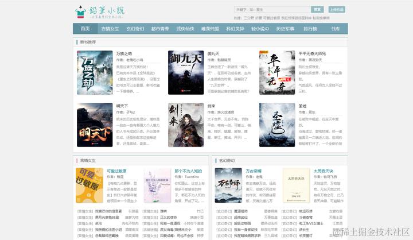Open the 大荒吞天诀 beige cover
Viewport: 413px width, 240px height.
pos(297,185)
